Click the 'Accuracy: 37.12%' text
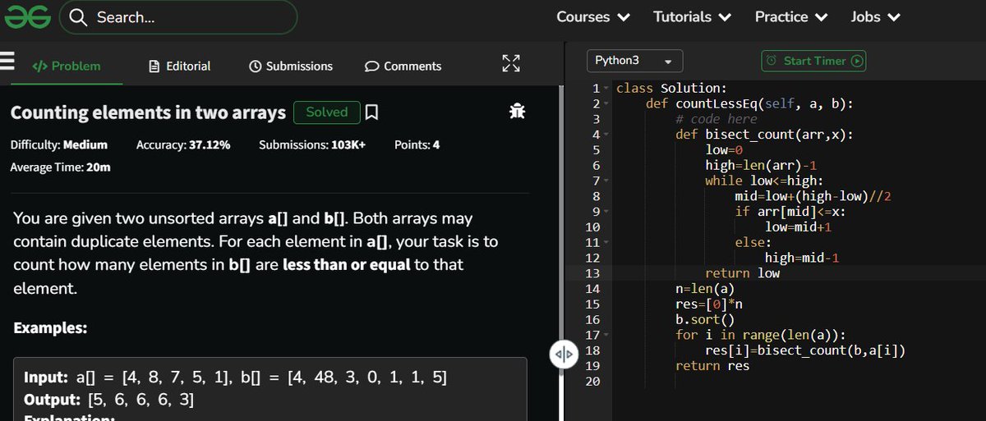The height and width of the screenshot is (421, 986). pyautogui.click(x=183, y=144)
